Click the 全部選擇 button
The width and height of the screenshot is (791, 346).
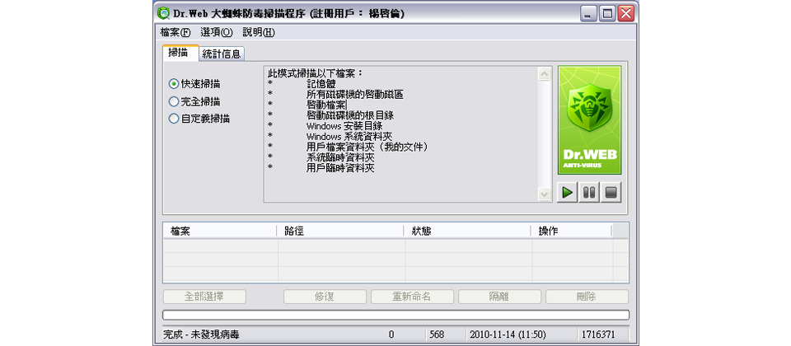click(x=204, y=297)
